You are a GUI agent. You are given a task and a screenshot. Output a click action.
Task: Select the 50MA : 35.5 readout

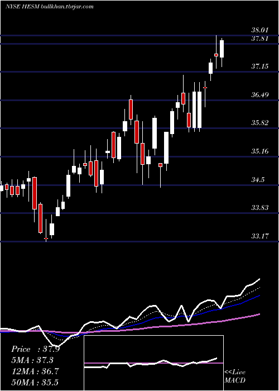(x=35, y=382)
